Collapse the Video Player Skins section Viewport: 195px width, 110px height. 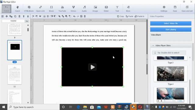point(153,46)
